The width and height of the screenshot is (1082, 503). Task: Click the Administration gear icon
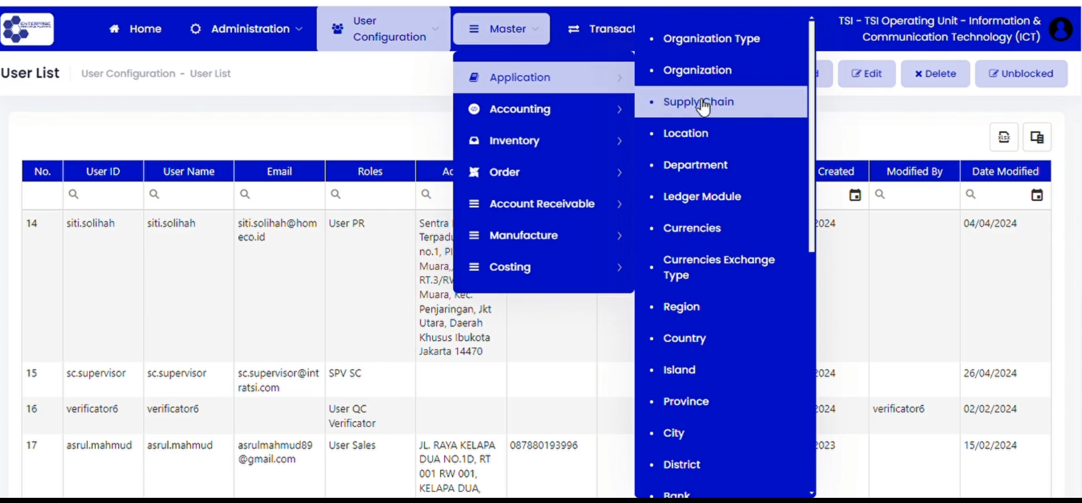[196, 29]
